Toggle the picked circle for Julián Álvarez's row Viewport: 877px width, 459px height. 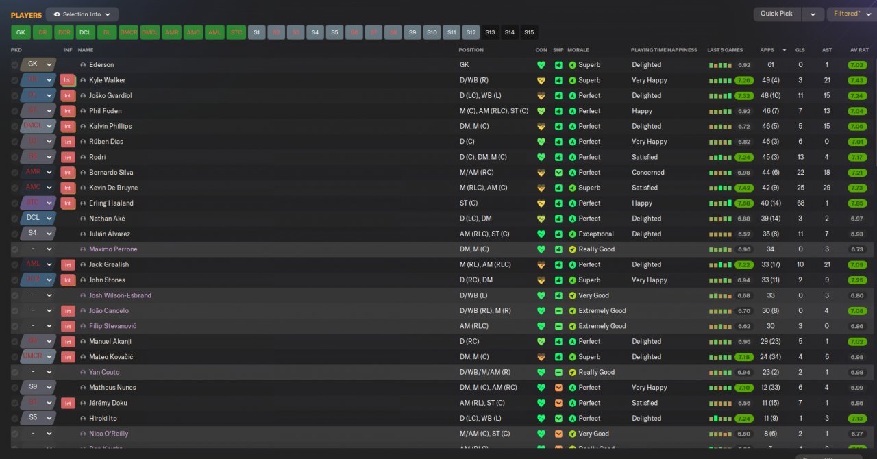click(x=15, y=234)
